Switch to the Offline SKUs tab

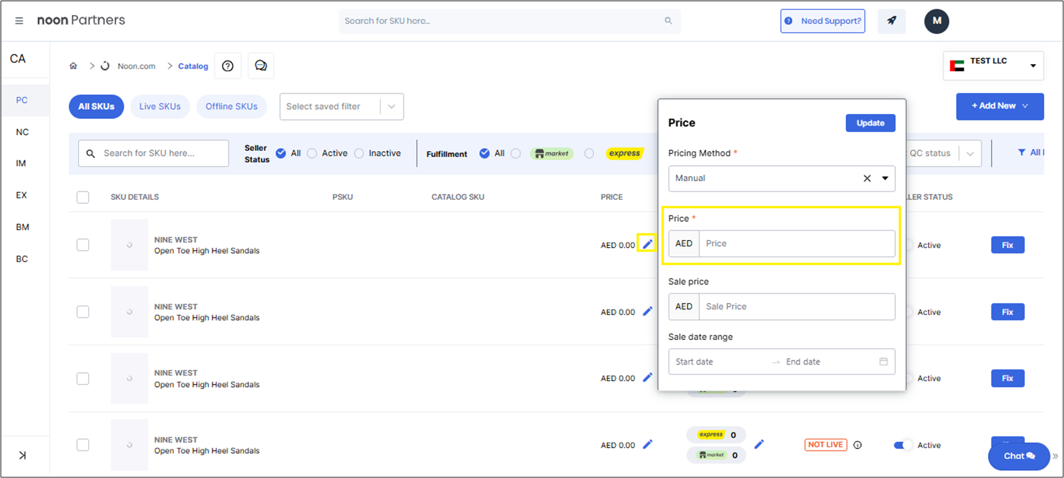[x=232, y=107]
